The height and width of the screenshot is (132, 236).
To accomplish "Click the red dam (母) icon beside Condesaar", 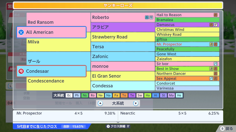I will click(21, 71).
